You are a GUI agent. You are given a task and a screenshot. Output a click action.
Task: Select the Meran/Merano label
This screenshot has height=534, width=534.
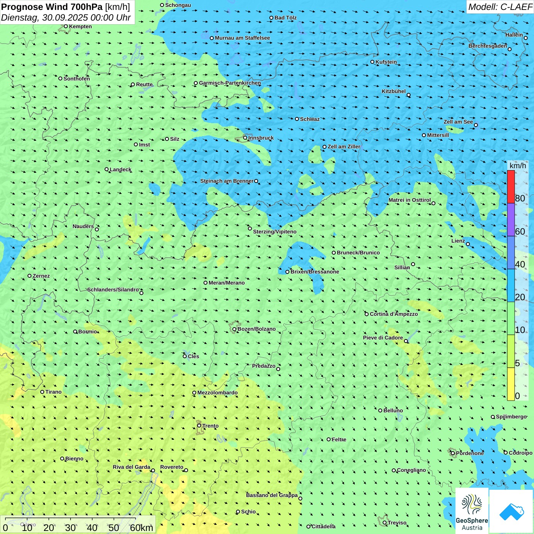(227, 283)
